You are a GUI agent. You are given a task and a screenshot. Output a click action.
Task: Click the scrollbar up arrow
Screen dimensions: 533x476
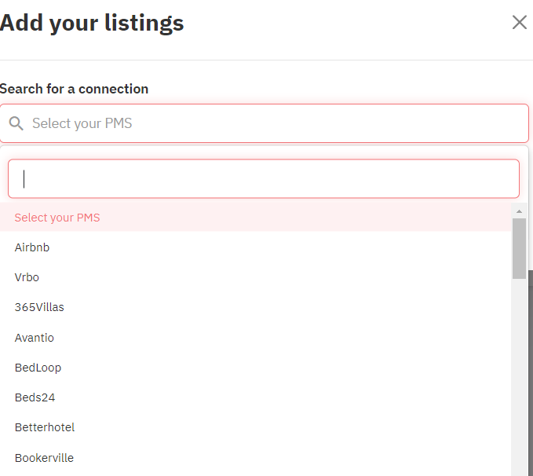pos(519,211)
